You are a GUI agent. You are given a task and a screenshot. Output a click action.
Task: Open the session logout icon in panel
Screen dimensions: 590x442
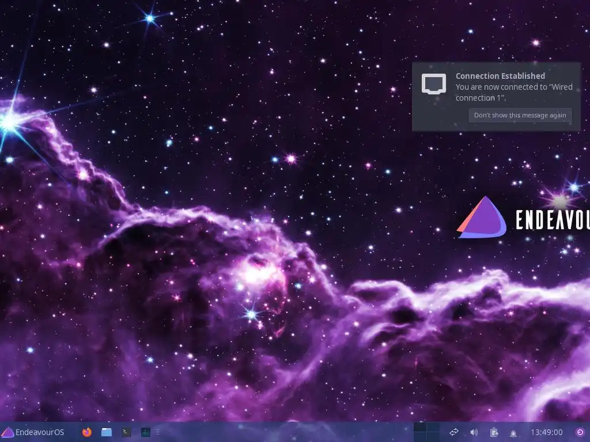(580, 432)
